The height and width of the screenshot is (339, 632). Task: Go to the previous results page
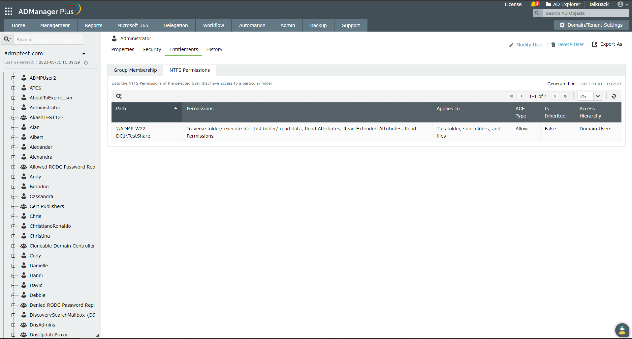click(x=521, y=96)
